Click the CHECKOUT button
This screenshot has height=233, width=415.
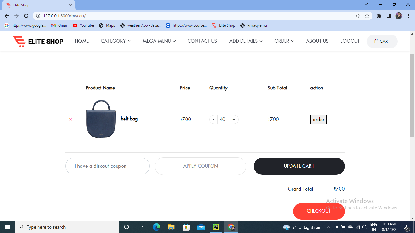[319, 211]
